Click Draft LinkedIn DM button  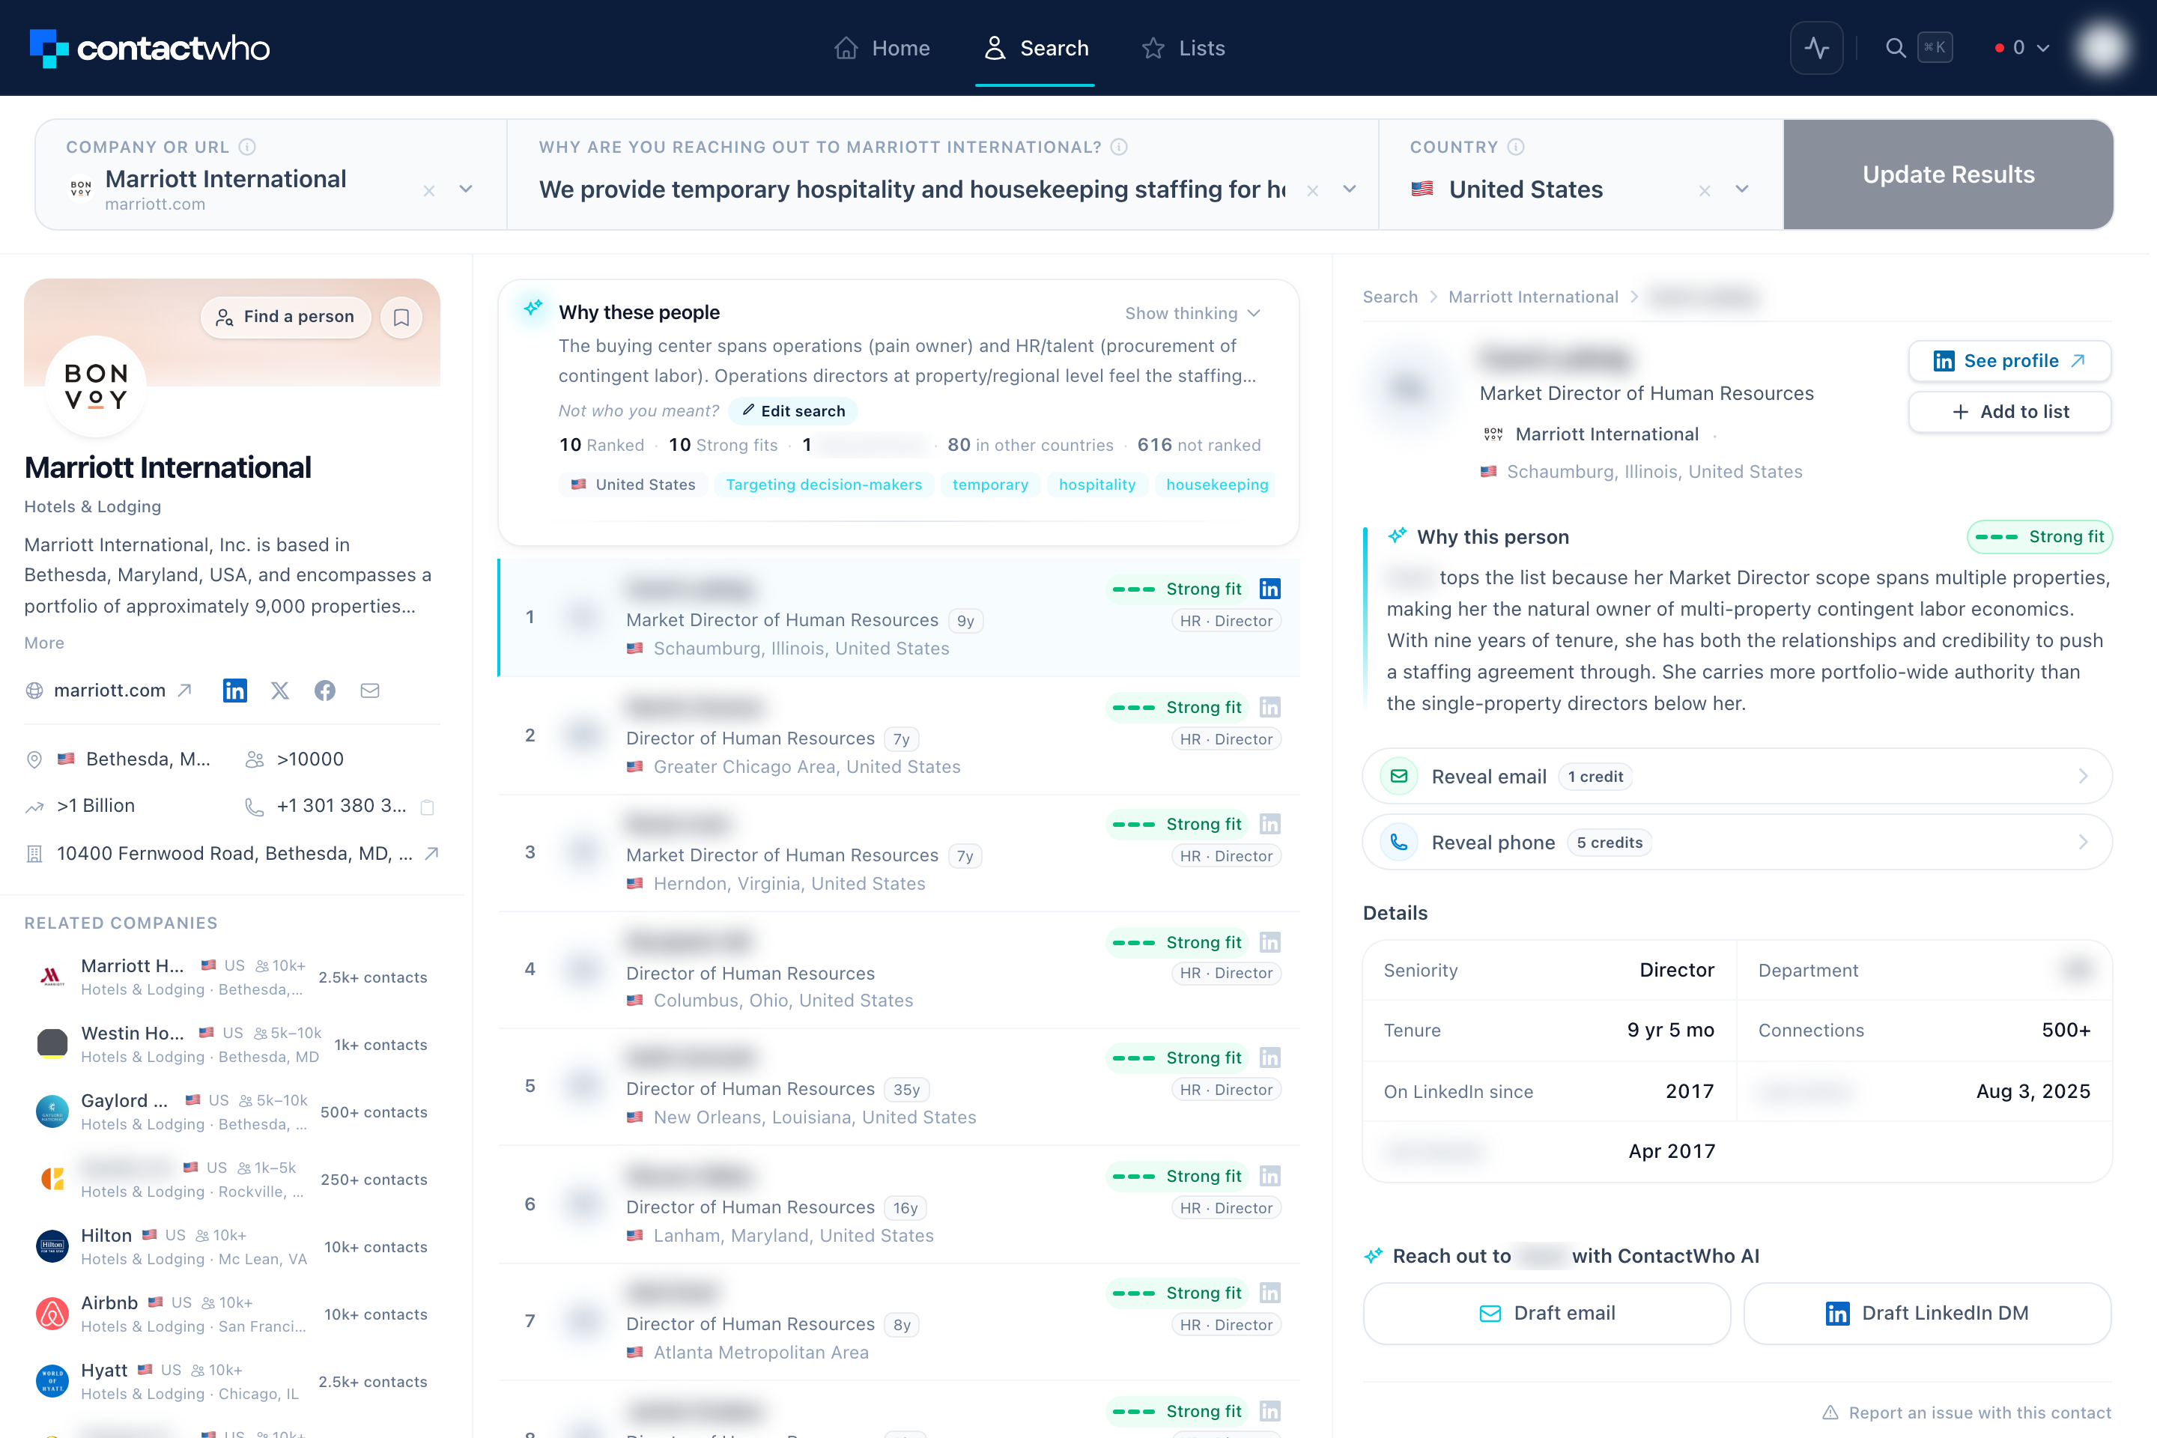pyautogui.click(x=1928, y=1313)
